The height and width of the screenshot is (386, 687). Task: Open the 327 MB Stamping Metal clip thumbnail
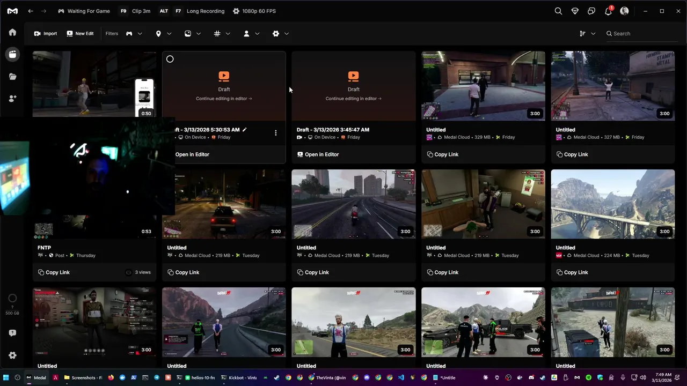tap(612, 86)
